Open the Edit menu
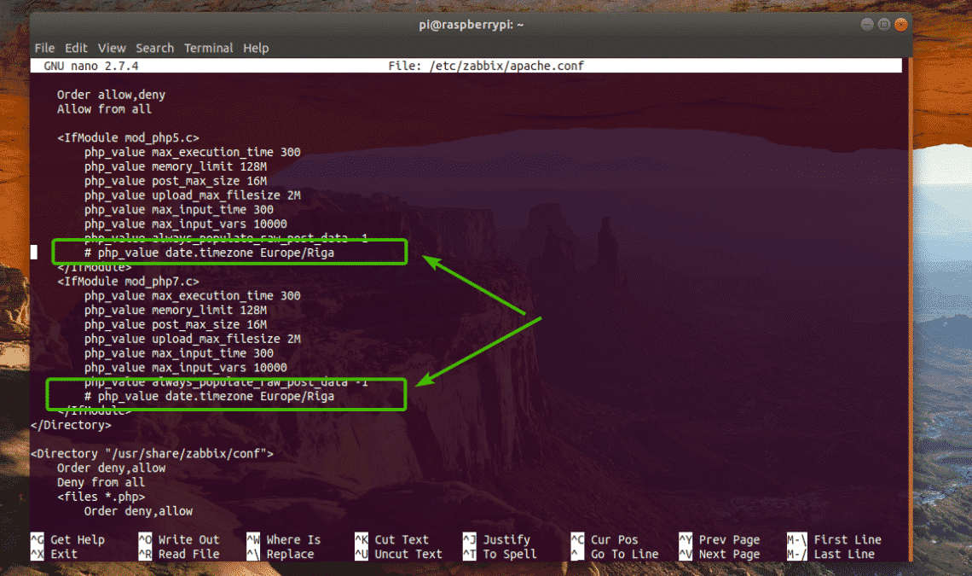Viewport: 972px width, 576px height. click(x=76, y=48)
